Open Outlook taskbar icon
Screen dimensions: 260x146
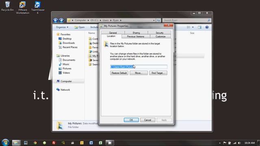tap(82, 143)
